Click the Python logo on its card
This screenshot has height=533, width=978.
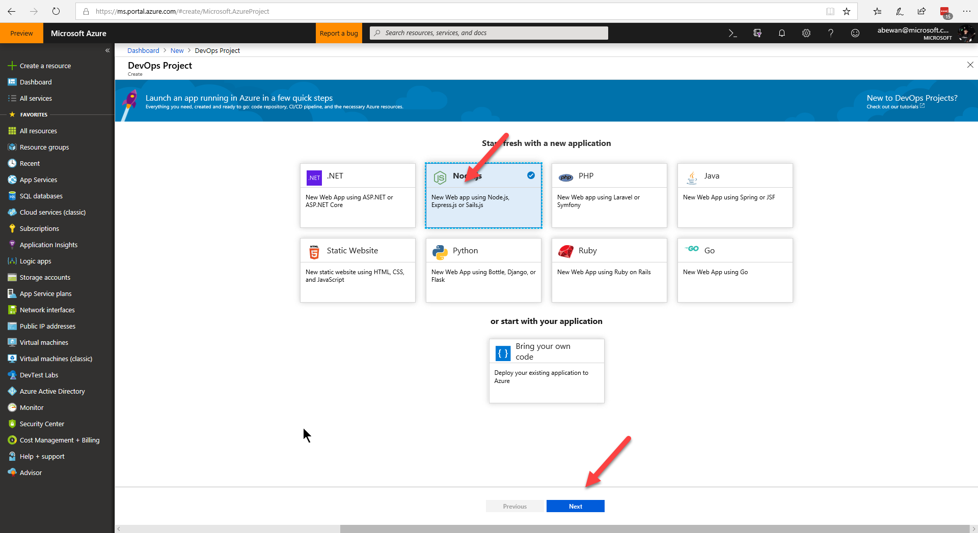point(440,252)
